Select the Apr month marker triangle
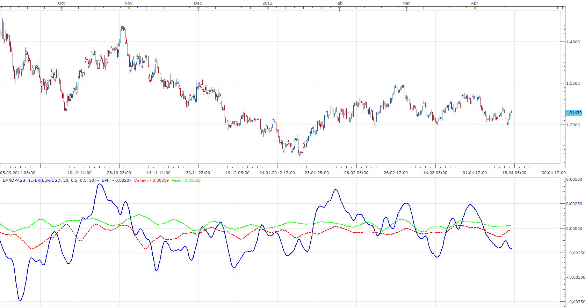585x307 pixels. pyautogui.click(x=475, y=9)
